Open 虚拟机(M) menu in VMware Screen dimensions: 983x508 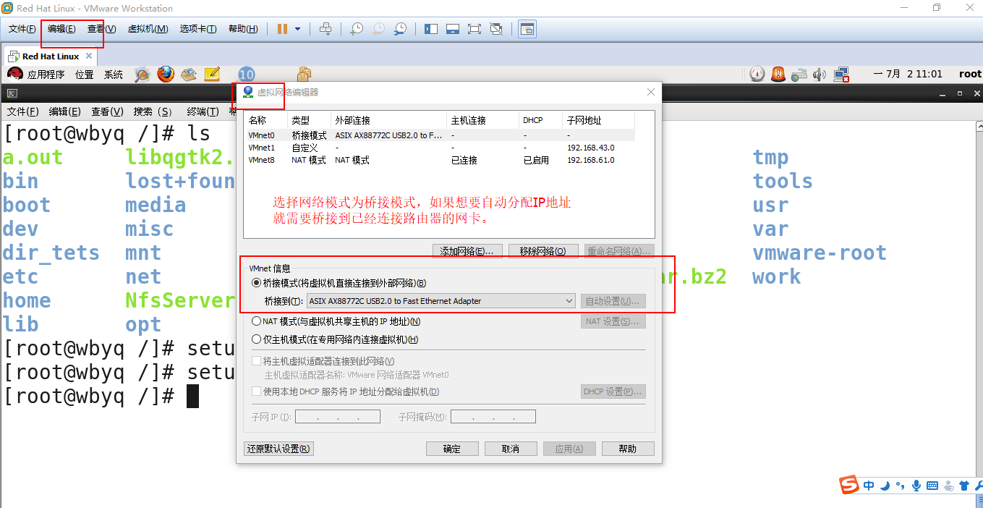pyautogui.click(x=148, y=29)
